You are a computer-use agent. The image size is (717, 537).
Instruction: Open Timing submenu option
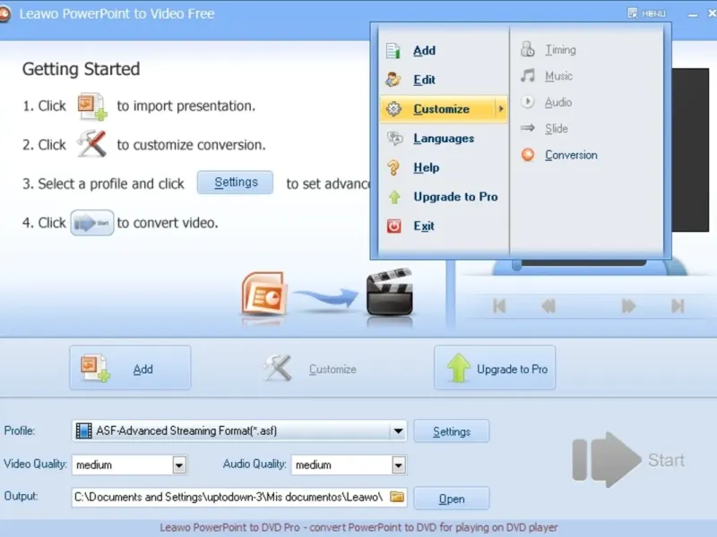559,49
